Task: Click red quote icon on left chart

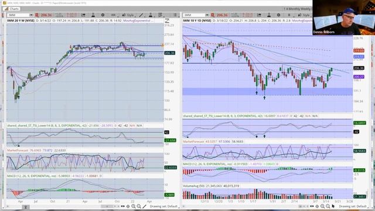Action: 37,15
